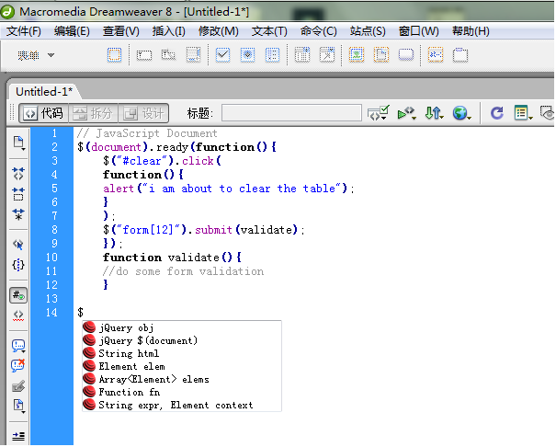Screen dimensions: 556x447
Task: Open the 站点(S) Site menu
Action: (368, 31)
